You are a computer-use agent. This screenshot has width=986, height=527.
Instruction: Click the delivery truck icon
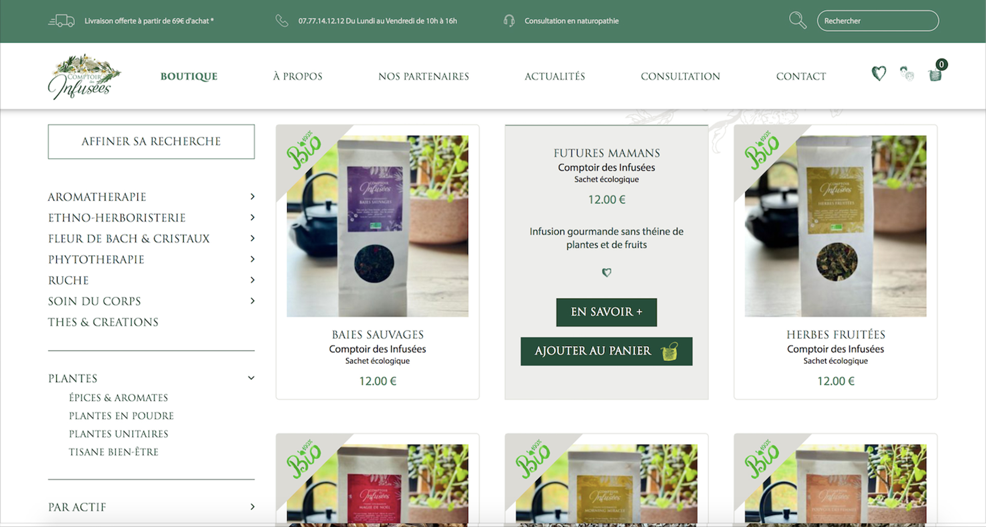pyautogui.click(x=62, y=21)
